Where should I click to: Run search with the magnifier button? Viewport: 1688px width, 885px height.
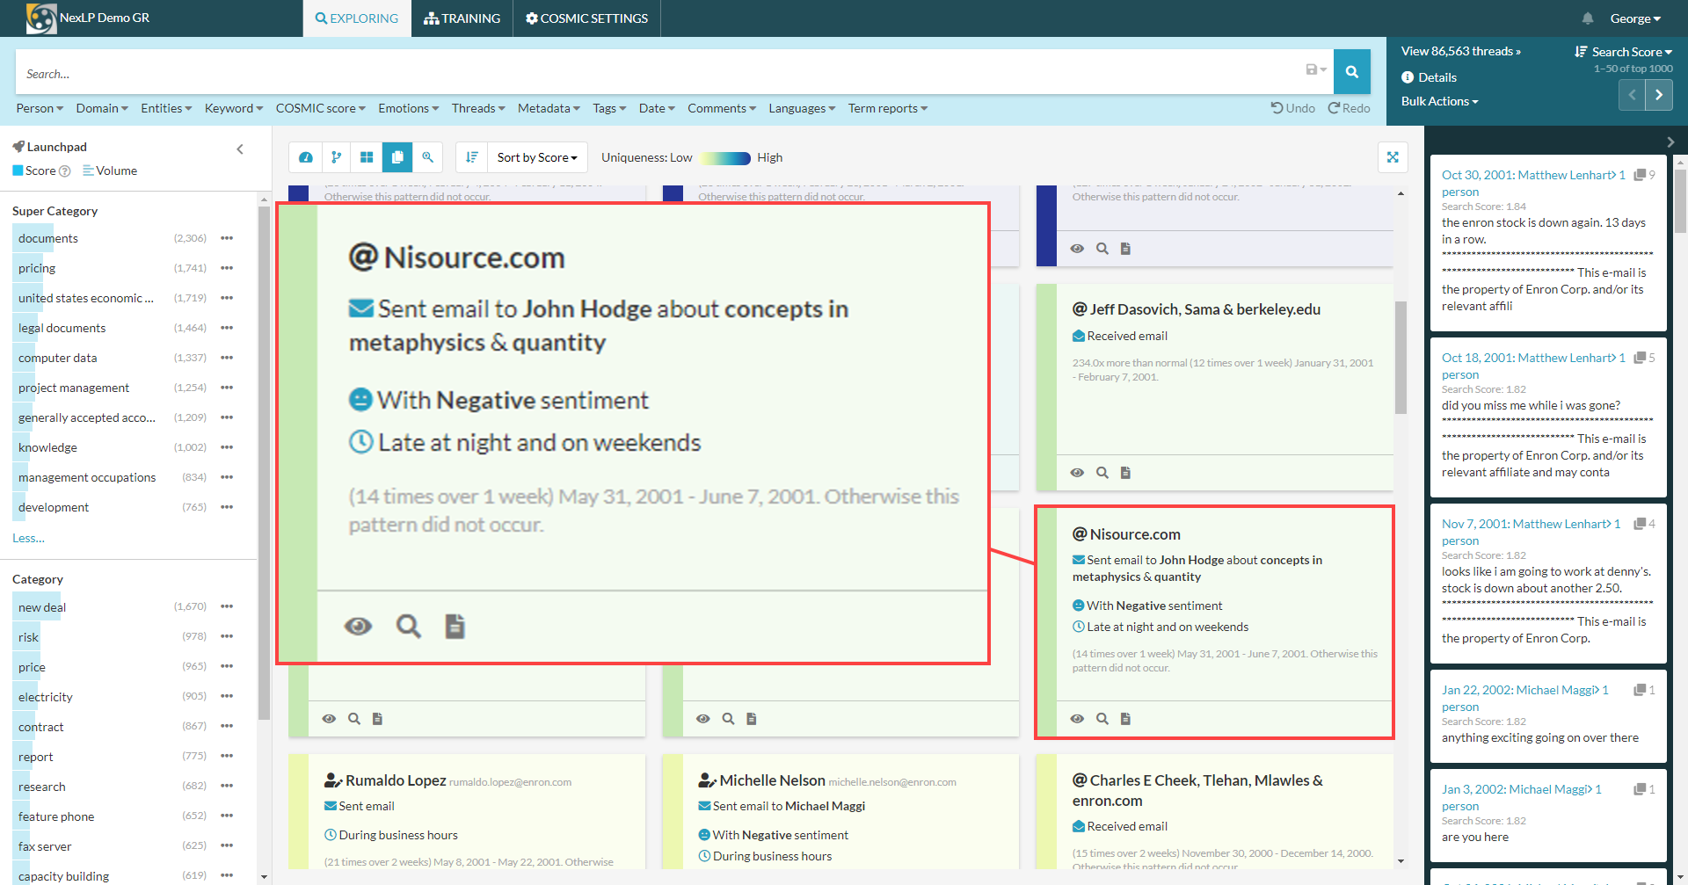pyautogui.click(x=1352, y=72)
